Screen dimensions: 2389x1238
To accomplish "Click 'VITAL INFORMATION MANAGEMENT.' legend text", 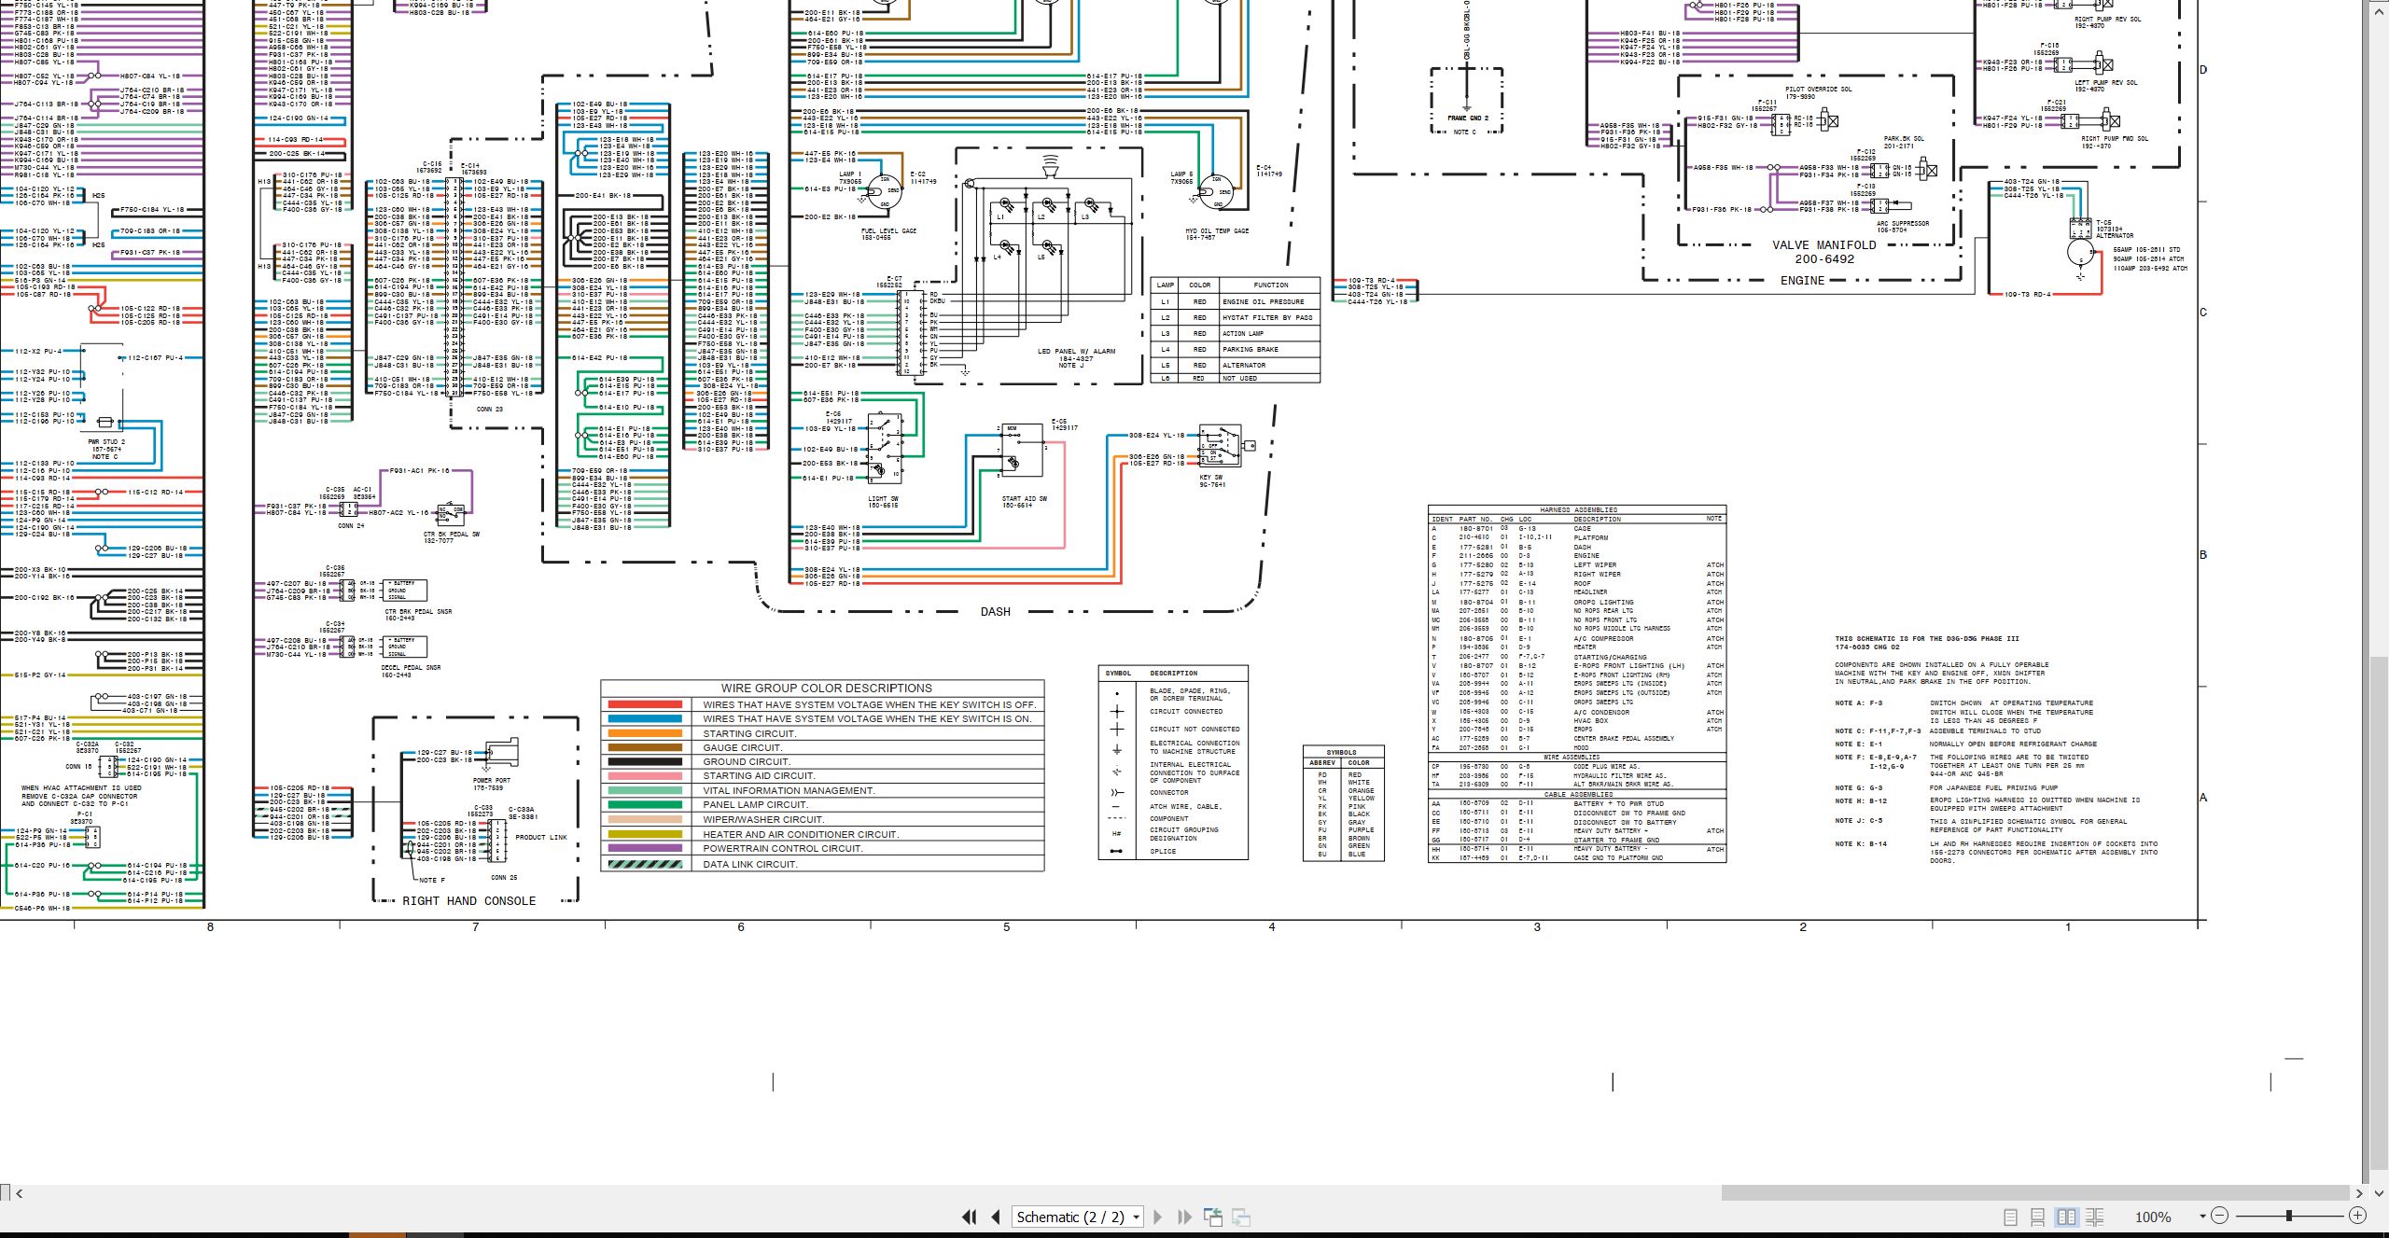I will click(x=789, y=791).
